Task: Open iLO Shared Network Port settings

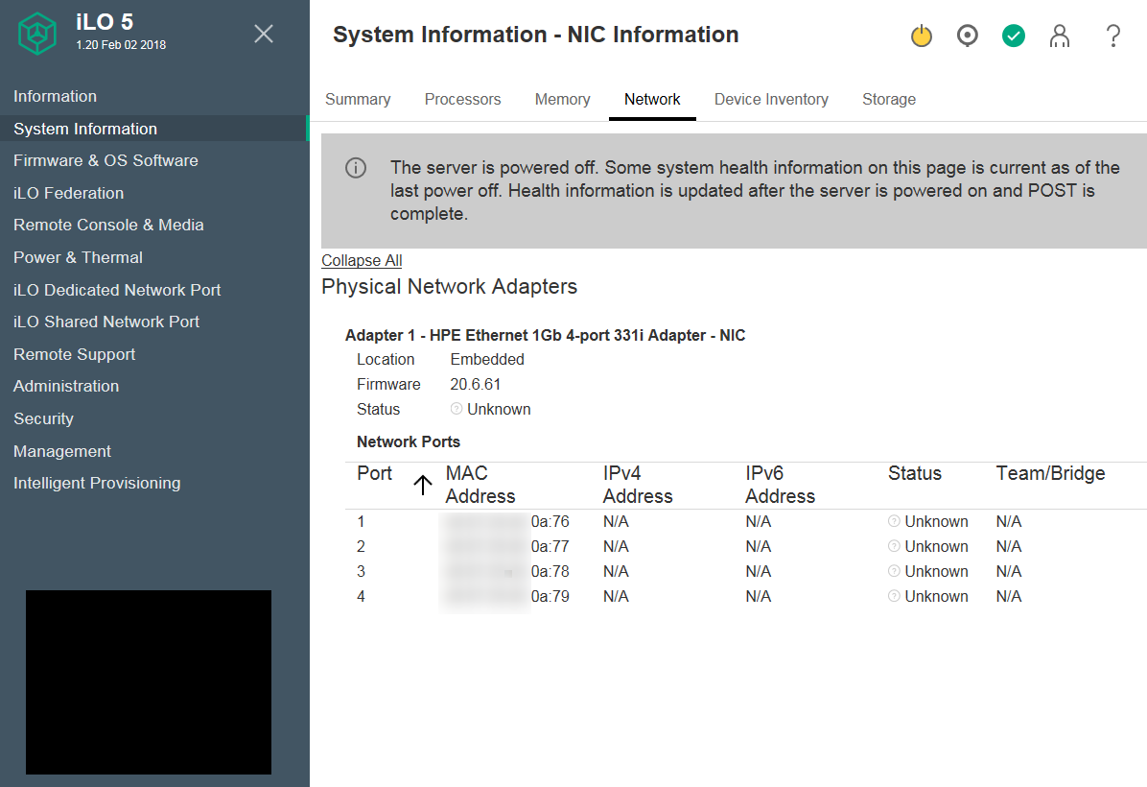Action: click(x=106, y=322)
